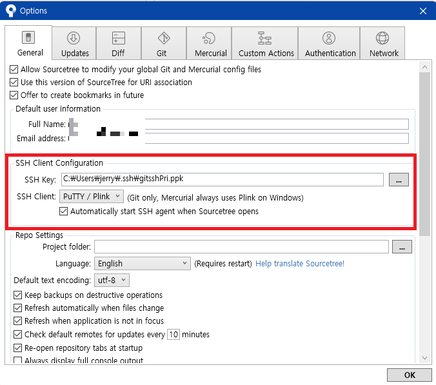Click into the Project folder field
This screenshot has width=436, height=385.
tap(241, 246)
